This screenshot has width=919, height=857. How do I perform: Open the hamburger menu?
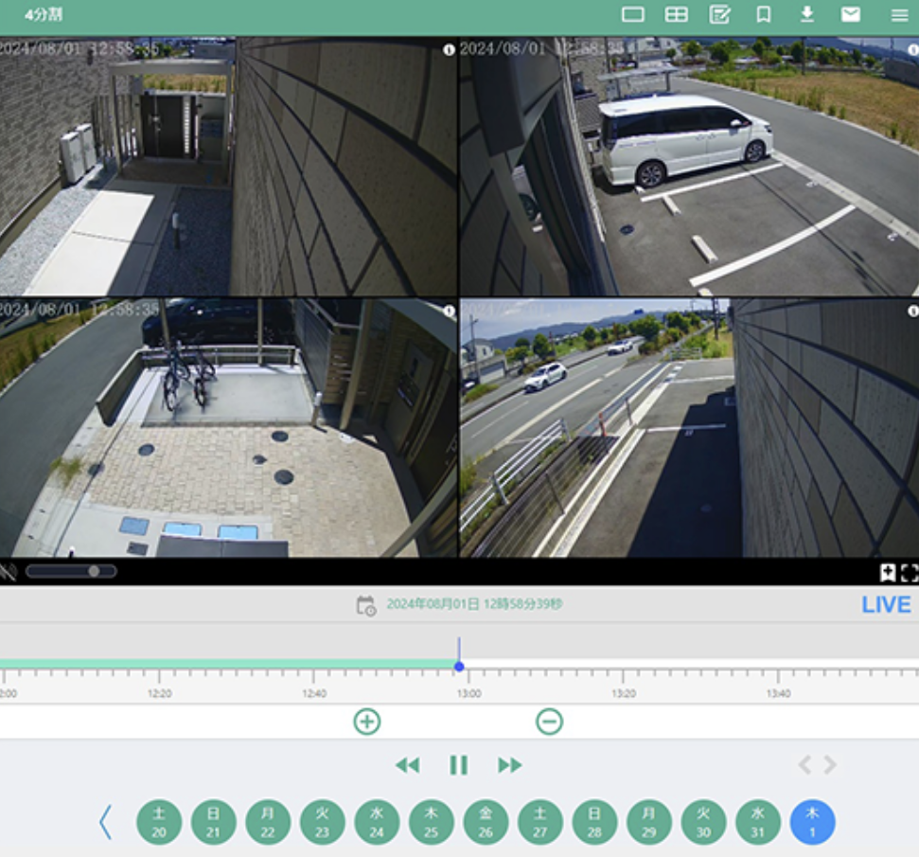[x=898, y=15]
